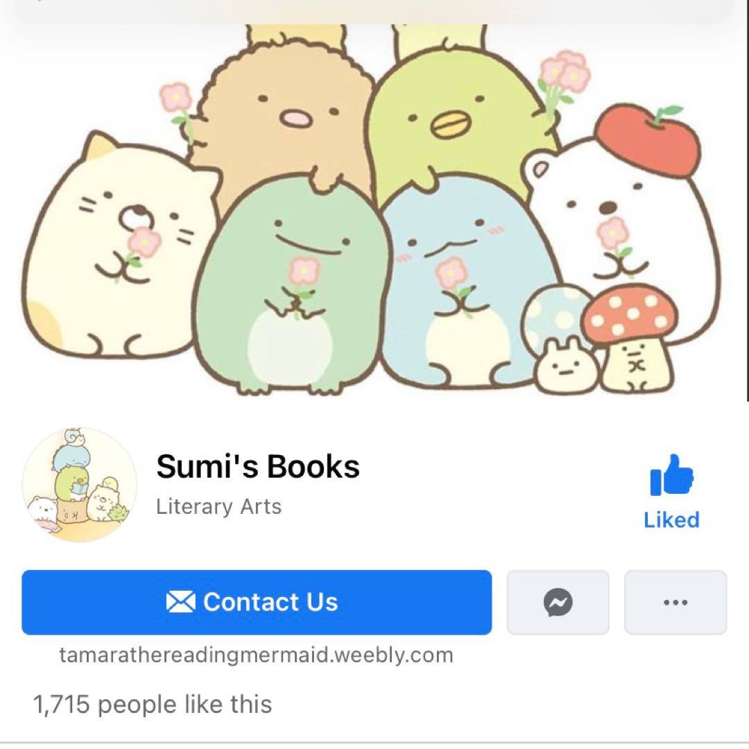The width and height of the screenshot is (749, 749).
Task: Open the tamarathereadingmermaid.weebly.com link
Action: [x=256, y=655]
